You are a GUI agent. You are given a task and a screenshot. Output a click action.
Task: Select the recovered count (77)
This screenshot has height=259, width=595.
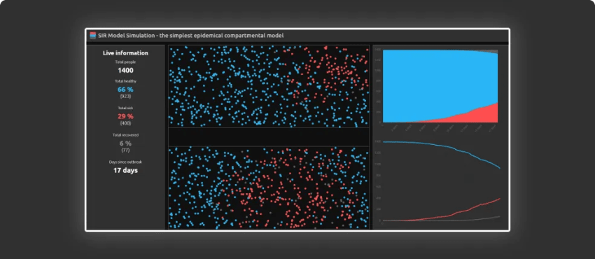point(125,150)
